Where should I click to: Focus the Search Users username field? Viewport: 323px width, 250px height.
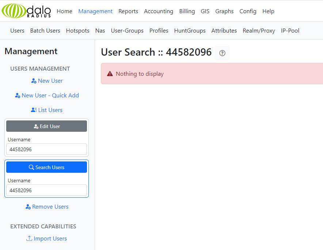pyautogui.click(x=46, y=190)
